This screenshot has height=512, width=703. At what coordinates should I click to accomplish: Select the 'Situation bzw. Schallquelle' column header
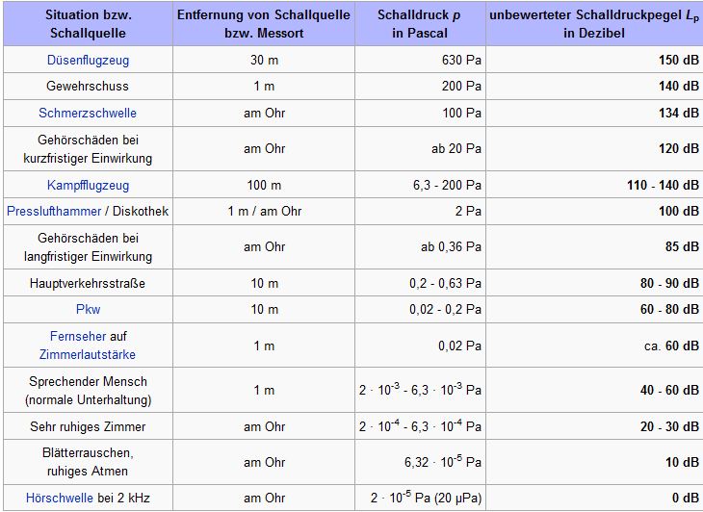coord(88,24)
